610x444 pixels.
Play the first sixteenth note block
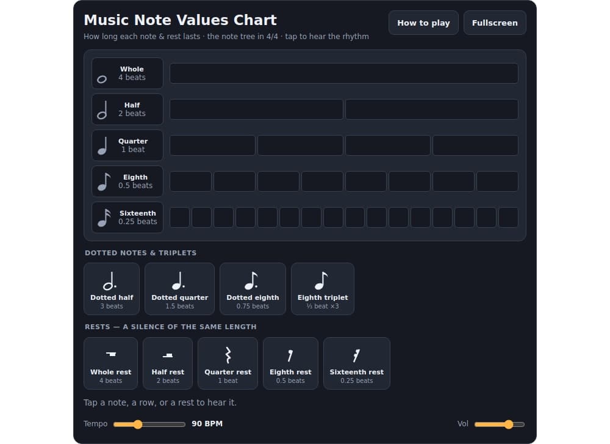180,217
